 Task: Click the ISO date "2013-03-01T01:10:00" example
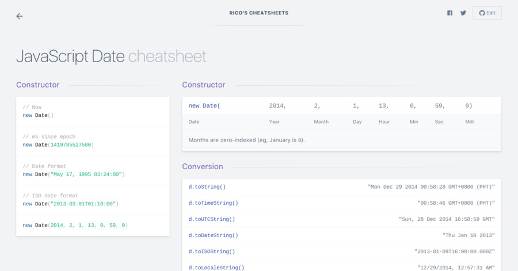point(83,204)
